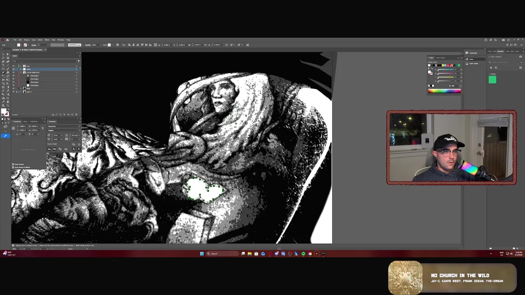Image resolution: width=525 pixels, height=295 pixels.
Task: Open the Object menu
Action: (x=27, y=40)
